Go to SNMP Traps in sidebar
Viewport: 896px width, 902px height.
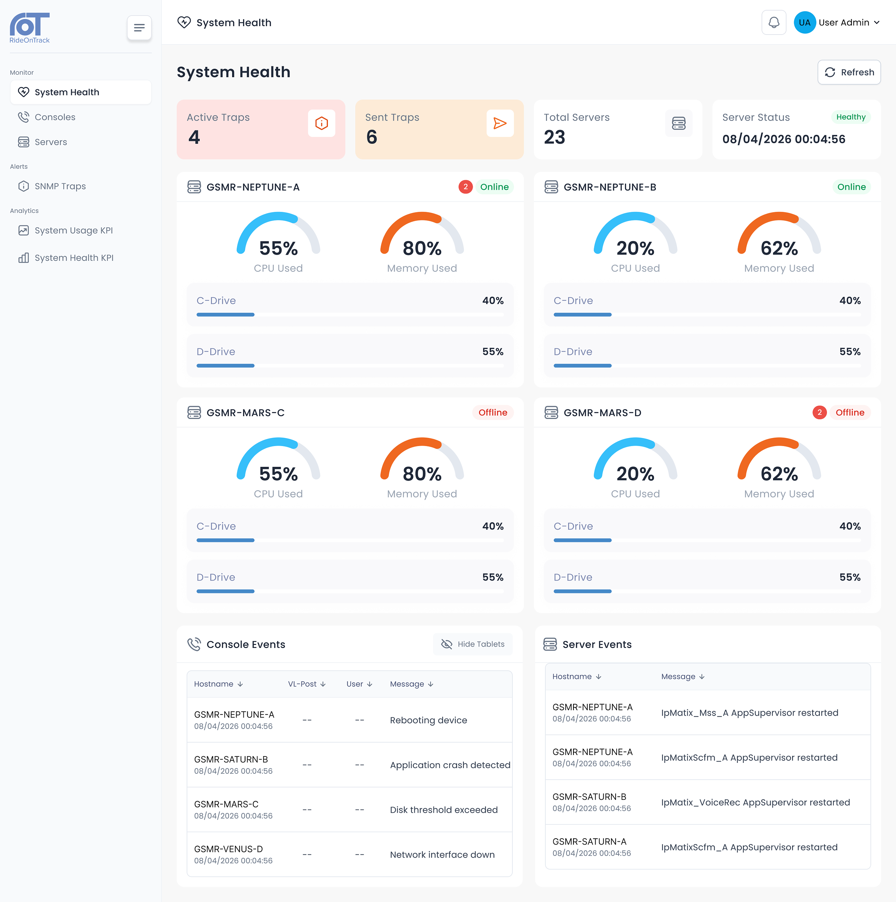pyautogui.click(x=81, y=186)
